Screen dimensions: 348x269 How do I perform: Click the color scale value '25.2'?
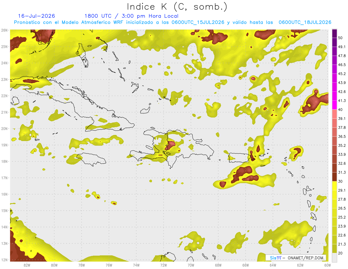[342, 217]
